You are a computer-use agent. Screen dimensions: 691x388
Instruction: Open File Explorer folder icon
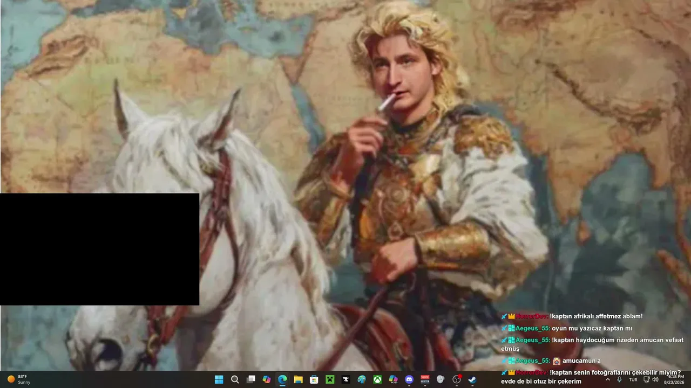pyautogui.click(x=298, y=379)
